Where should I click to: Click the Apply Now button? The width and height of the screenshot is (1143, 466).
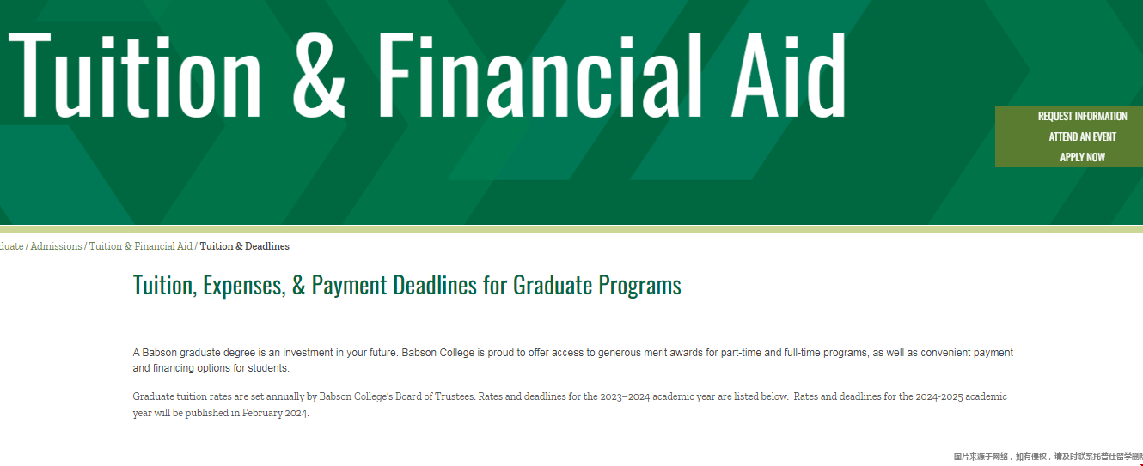click(1082, 157)
